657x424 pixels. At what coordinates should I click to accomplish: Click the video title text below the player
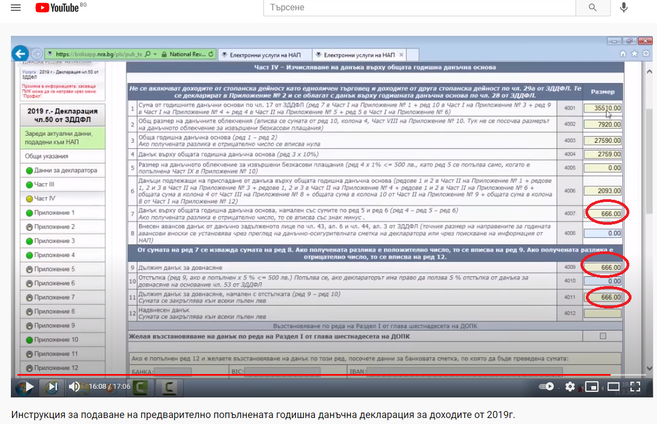pyautogui.click(x=263, y=415)
